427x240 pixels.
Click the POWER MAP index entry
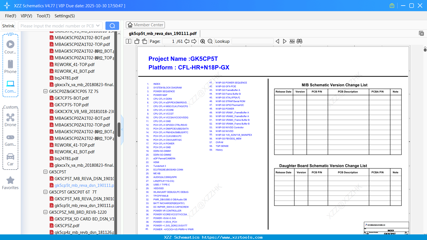tap(160, 95)
